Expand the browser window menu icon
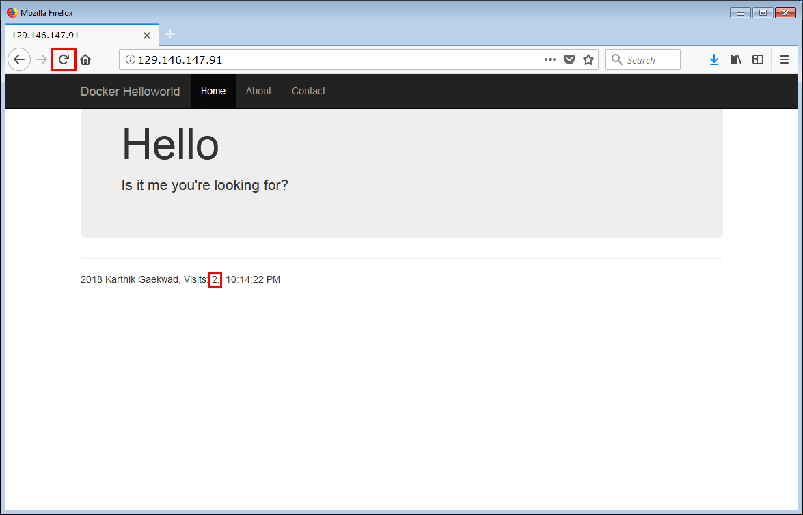This screenshot has height=515, width=803. [x=763, y=12]
